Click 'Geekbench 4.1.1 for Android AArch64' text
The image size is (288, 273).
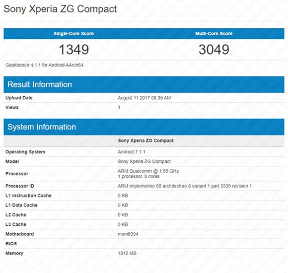click(45, 65)
